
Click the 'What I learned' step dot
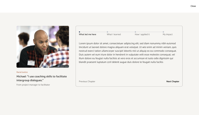[x=107, y=32]
